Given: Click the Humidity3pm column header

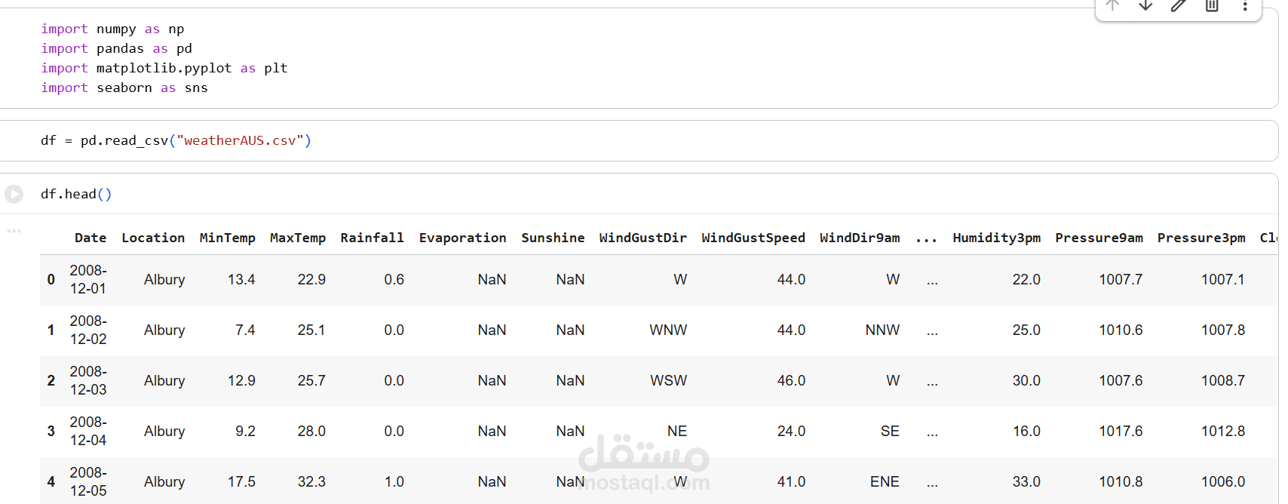Looking at the screenshot, I should click(x=996, y=238).
